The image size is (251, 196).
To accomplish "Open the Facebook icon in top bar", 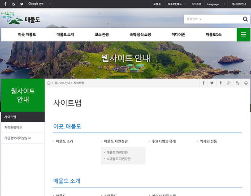I will coord(5,4).
